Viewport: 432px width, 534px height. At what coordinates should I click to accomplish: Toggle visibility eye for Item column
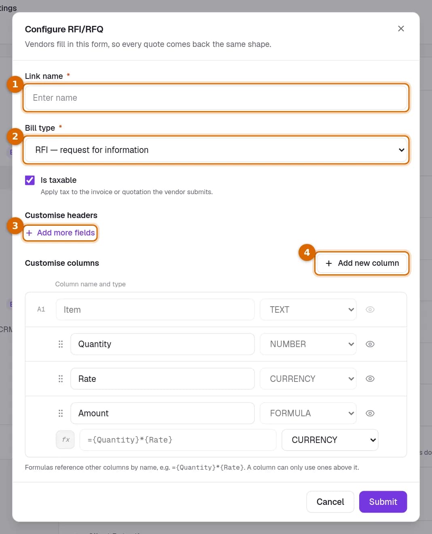pyautogui.click(x=370, y=309)
